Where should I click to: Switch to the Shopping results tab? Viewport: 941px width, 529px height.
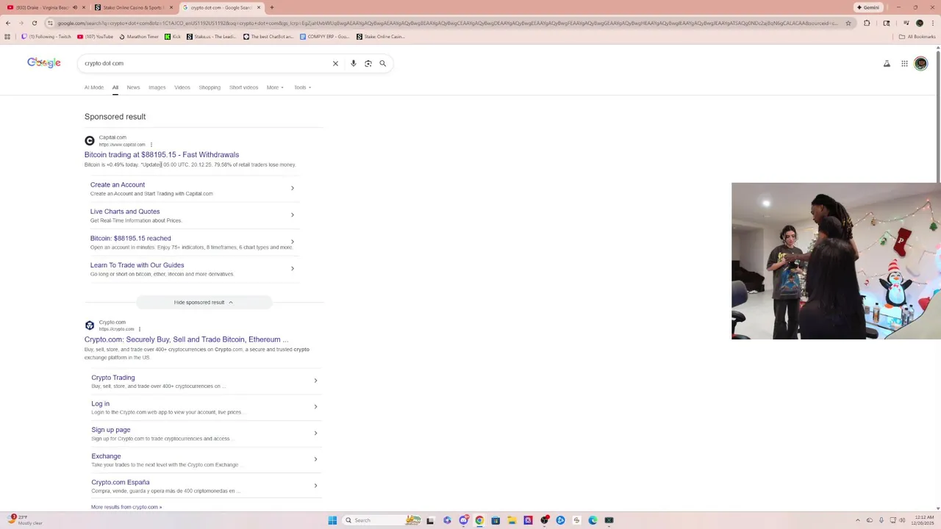click(210, 87)
